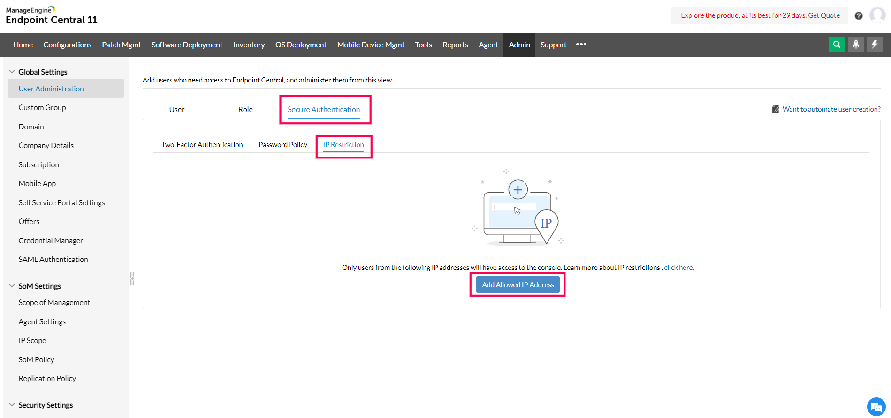Open the user profile avatar
Viewport: 891px width, 418px height.
click(x=877, y=15)
